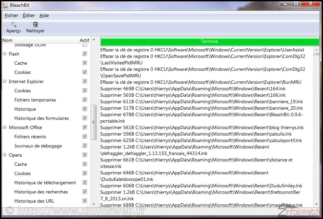Toggle Fichiers récents under Microsoft Office
This screenshot has height=219, width=323.
85,136
